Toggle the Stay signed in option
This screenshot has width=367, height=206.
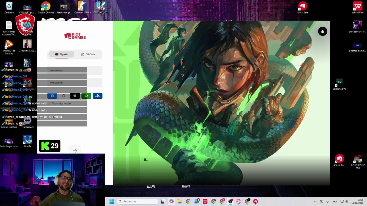coord(59,103)
